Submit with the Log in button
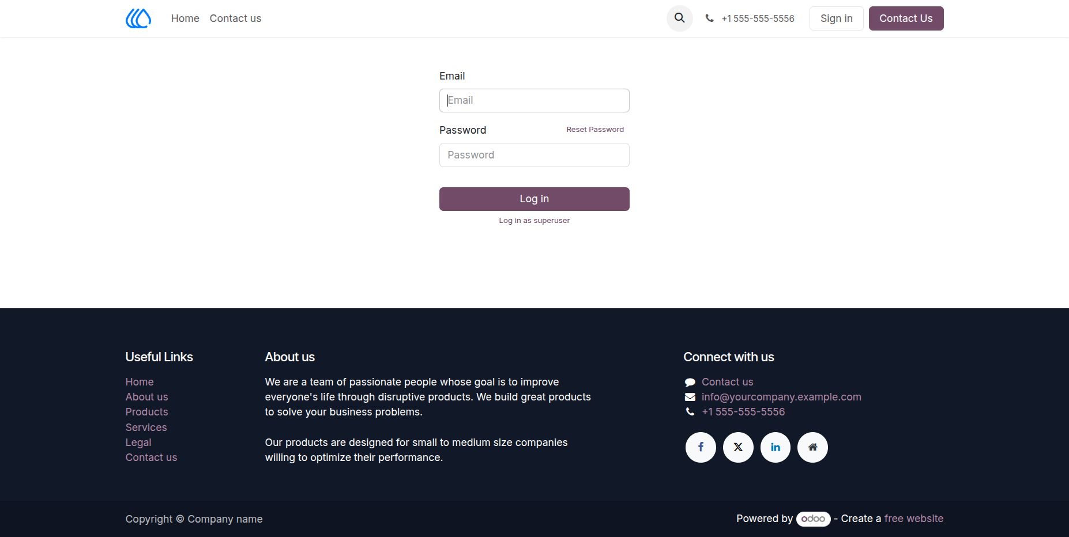 point(534,199)
